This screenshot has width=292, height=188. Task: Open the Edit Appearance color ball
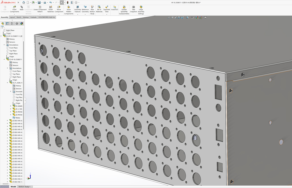tap(197, 17)
